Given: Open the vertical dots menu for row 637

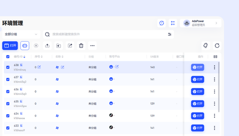Looking at the screenshot, I should (214, 79).
